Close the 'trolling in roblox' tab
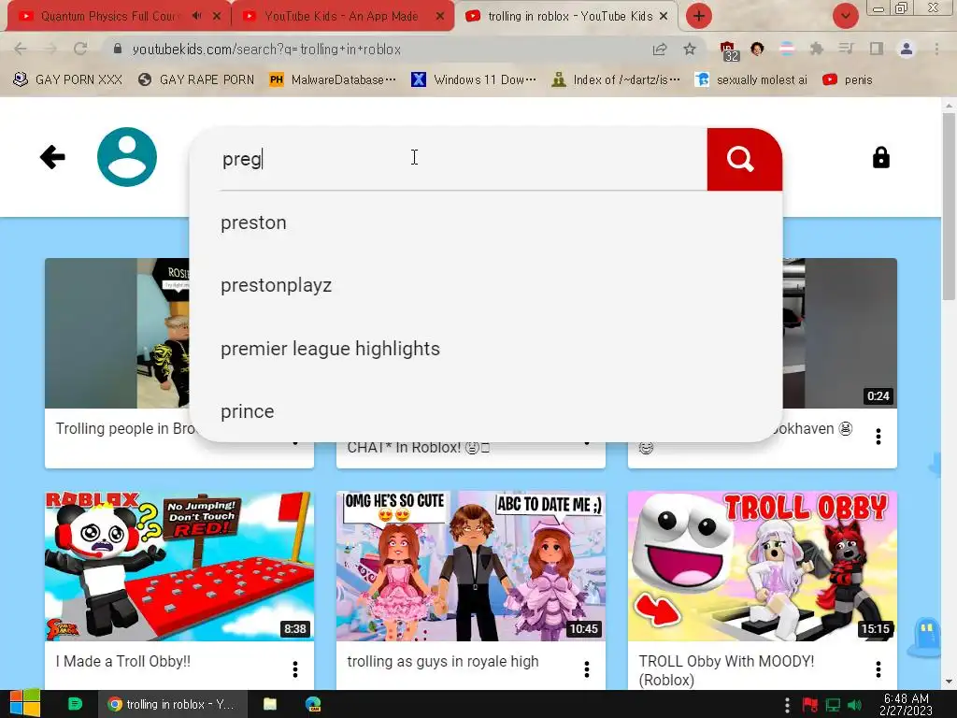957x718 pixels. pyautogui.click(x=664, y=16)
